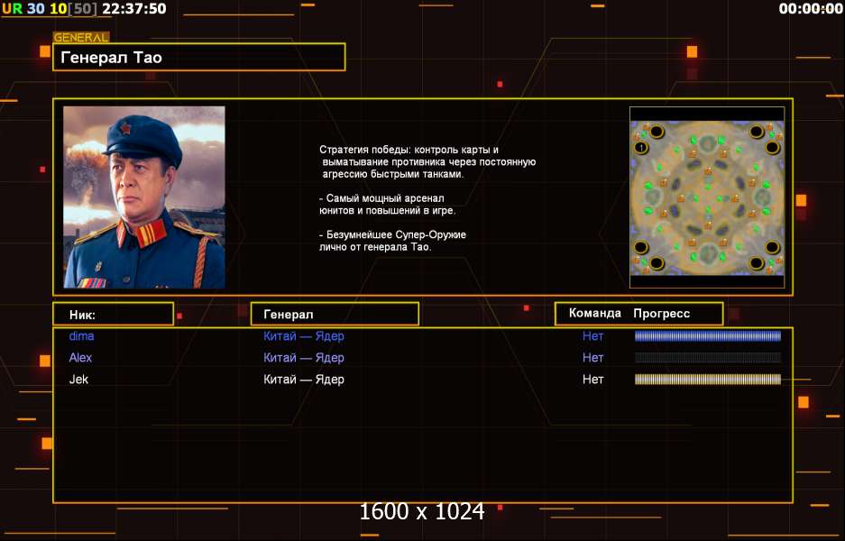Select player name 'Jek'
The image size is (845, 541).
pyautogui.click(x=78, y=380)
